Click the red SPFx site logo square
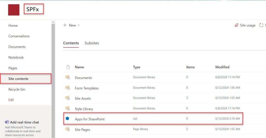This screenshot has height=138, width=266. coord(14,10)
